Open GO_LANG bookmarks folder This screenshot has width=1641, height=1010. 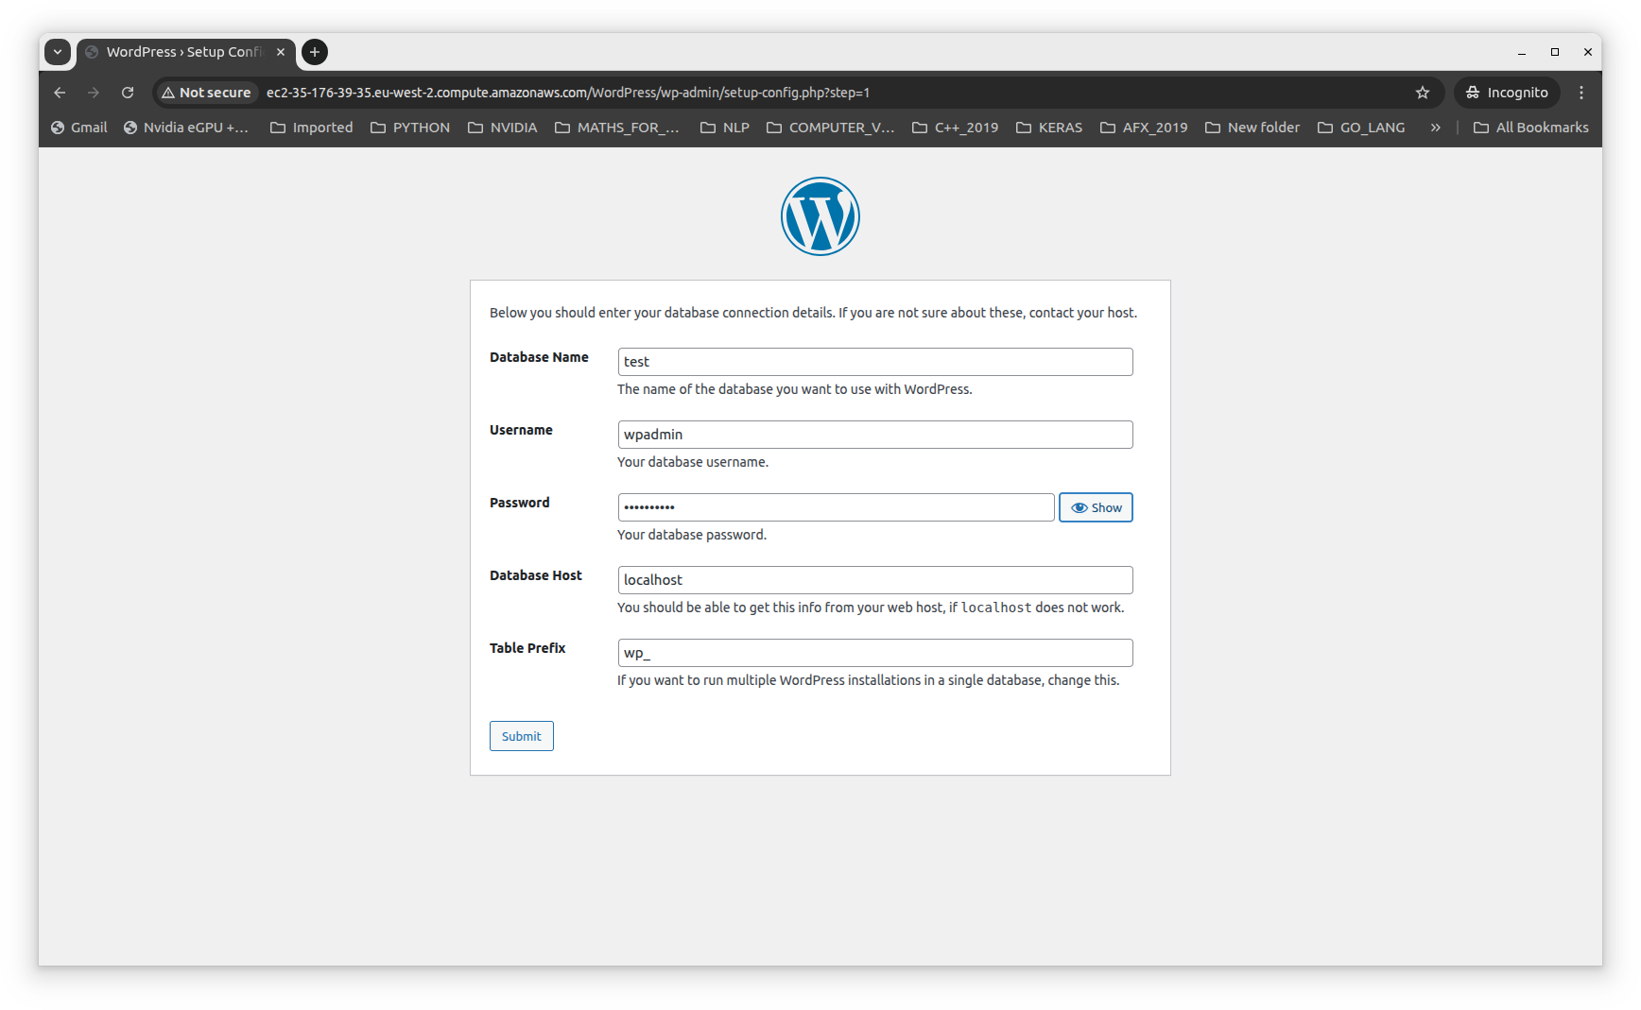1361,128
